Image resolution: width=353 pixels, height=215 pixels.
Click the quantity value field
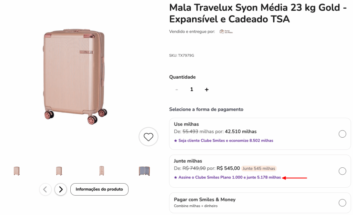[x=192, y=89]
